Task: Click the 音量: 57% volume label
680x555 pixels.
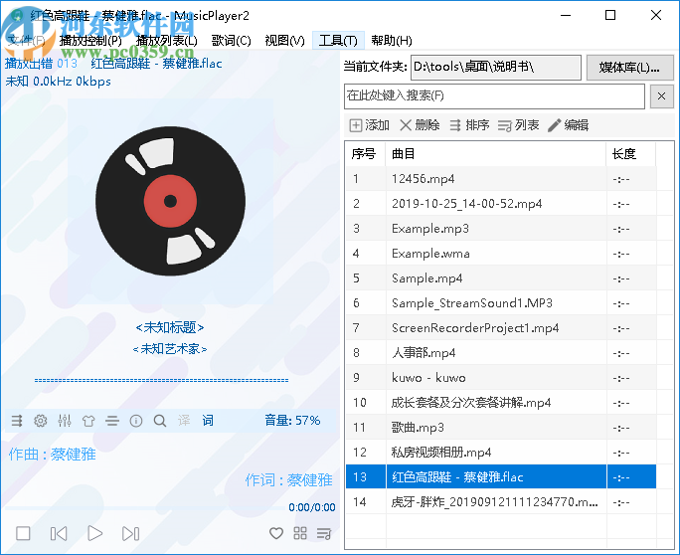Action: click(292, 420)
